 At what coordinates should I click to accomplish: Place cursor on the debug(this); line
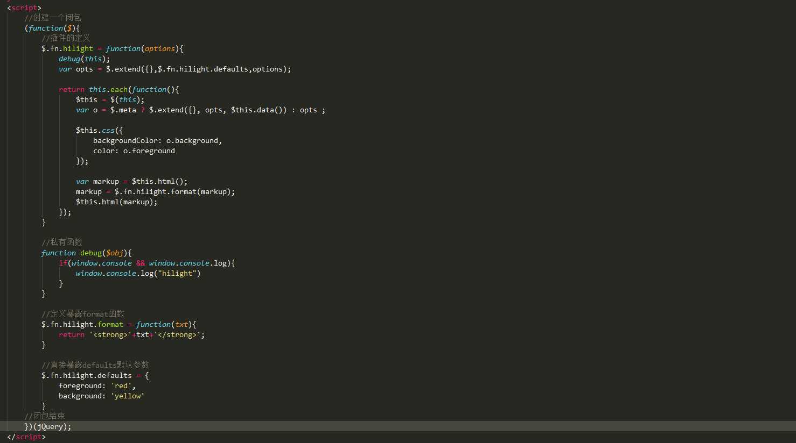(x=85, y=59)
